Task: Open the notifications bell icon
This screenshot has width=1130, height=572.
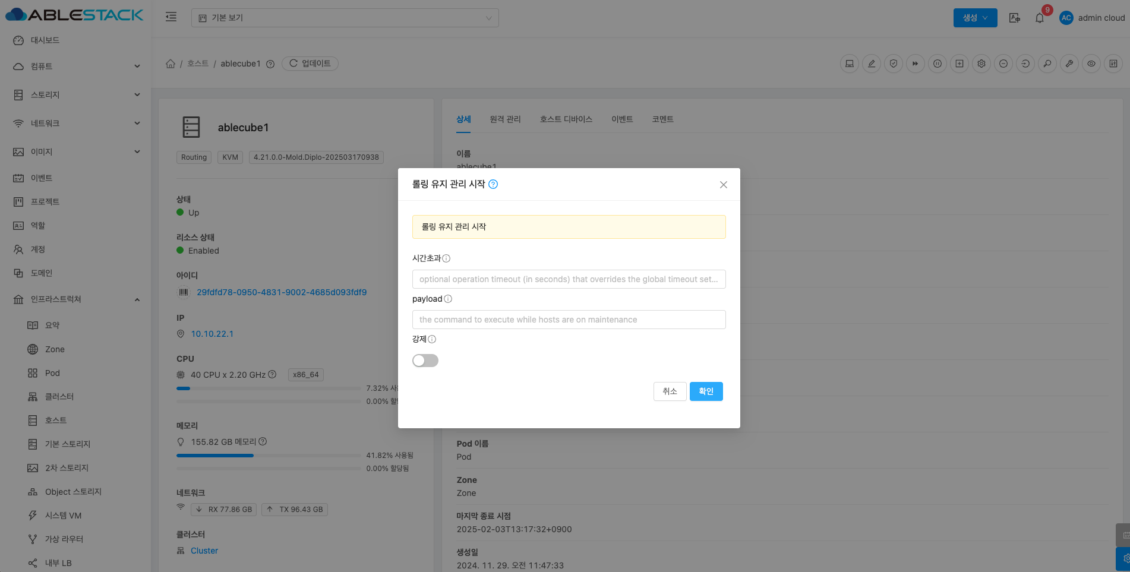Action: (x=1039, y=18)
